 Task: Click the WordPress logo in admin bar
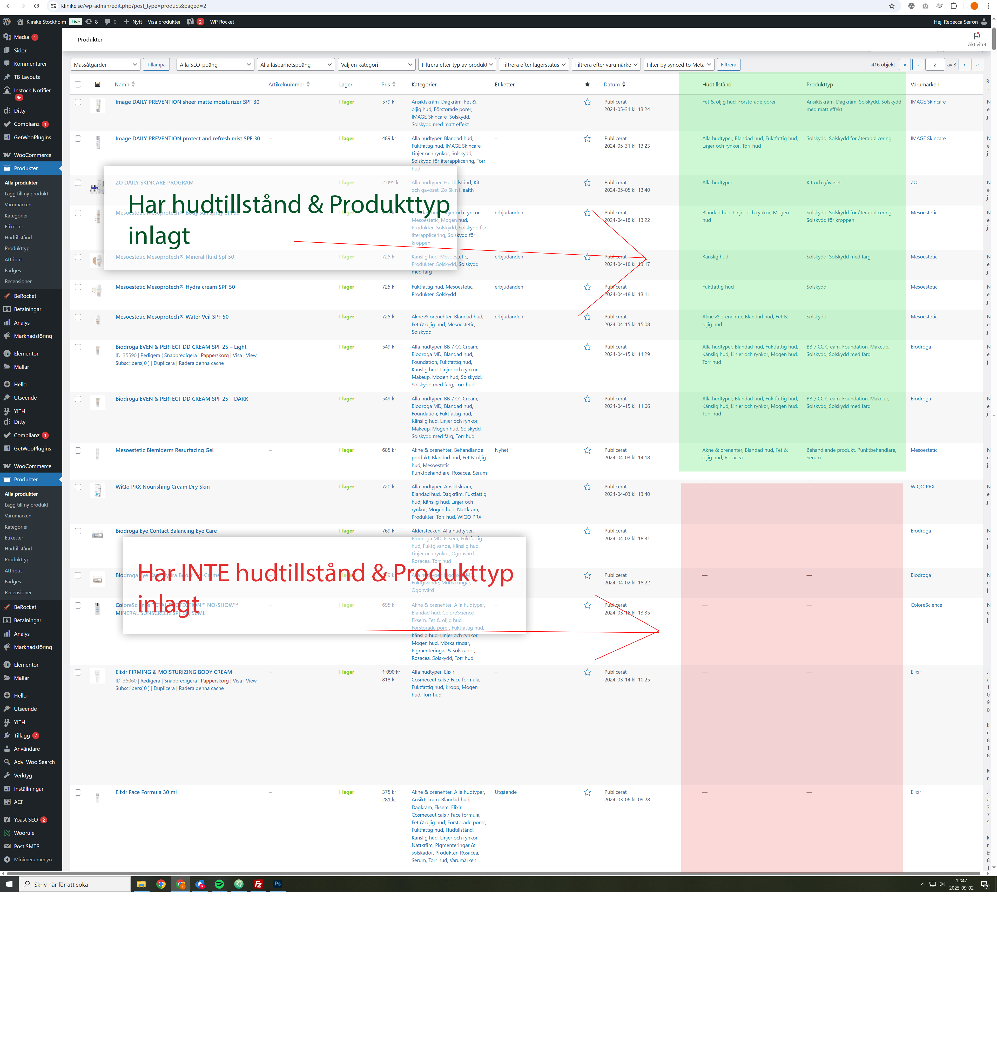click(x=6, y=22)
